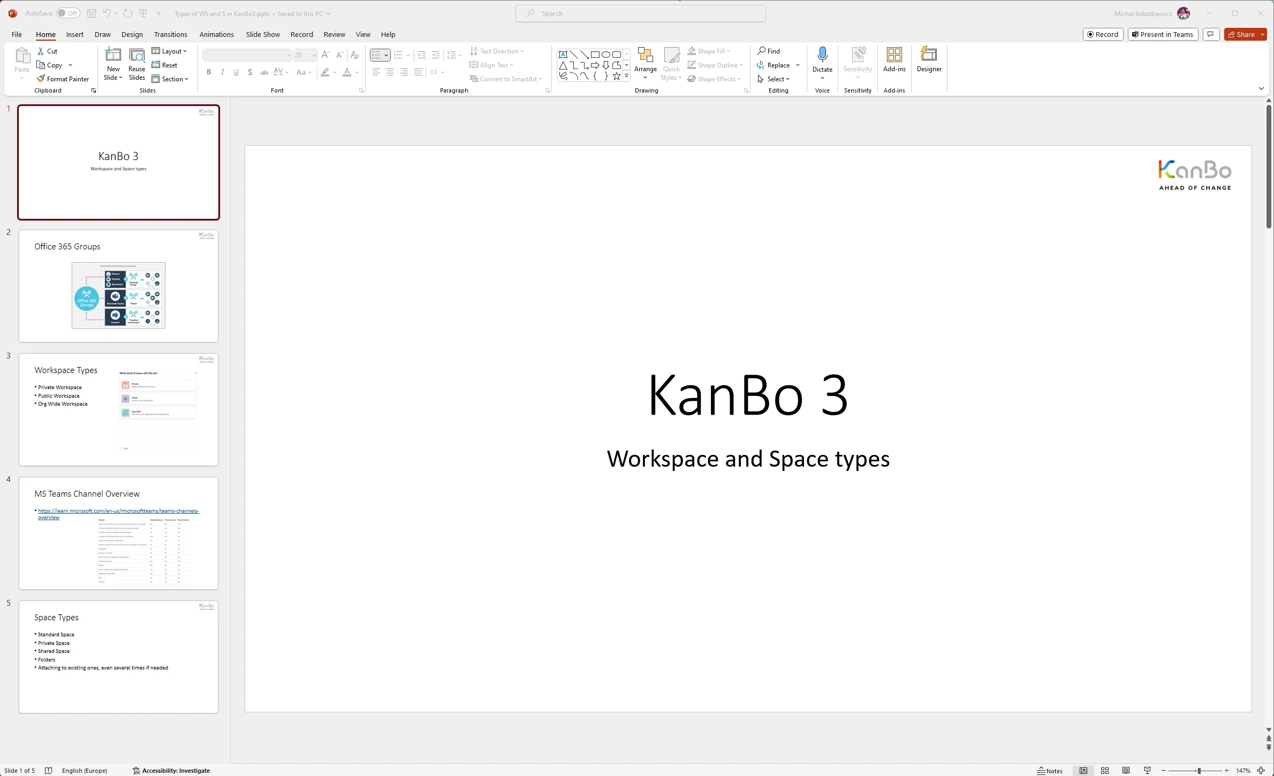Toggle bold formatting
Screen dimensions: 1274x776
pyautogui.click(x=209, y=72)
